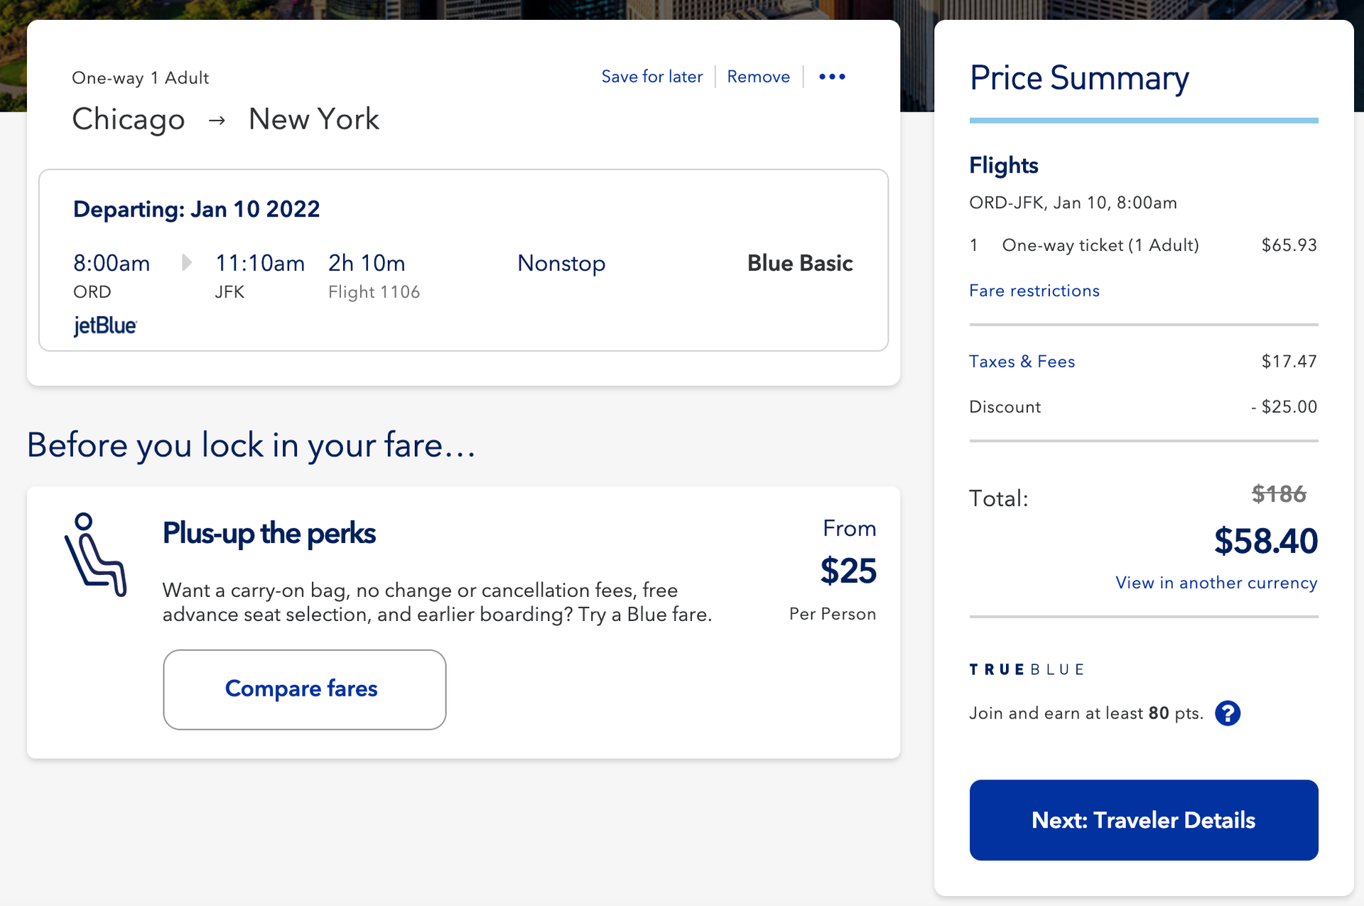This screenshot has height=906, width=1364.
Task: Select the Blue Basic fare label
Action: pyautogui.click(x=800, y=262)
